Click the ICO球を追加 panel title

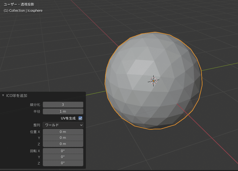[17, 96]
